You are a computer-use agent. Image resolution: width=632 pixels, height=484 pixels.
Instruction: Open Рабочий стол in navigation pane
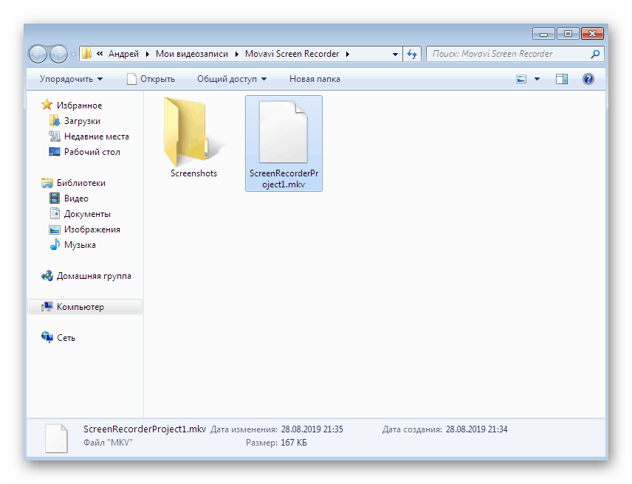coord(92,152)
